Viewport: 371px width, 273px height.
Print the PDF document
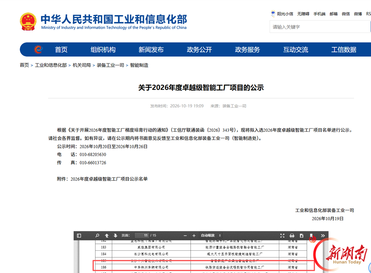[292, 236]
